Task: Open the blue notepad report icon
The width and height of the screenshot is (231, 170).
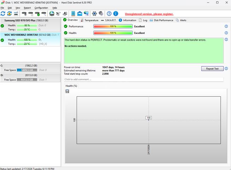Action: click(x=73, y=13)
